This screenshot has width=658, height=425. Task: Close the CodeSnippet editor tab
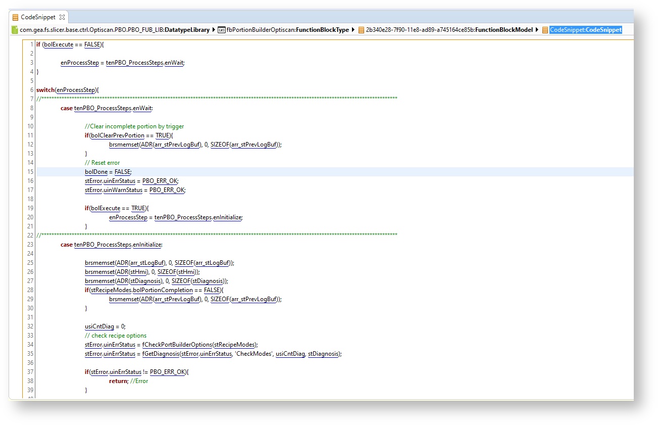click(x=62, y=17)
